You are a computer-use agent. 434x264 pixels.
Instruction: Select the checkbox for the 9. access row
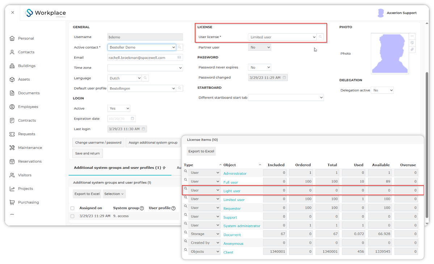click(72, 216)
